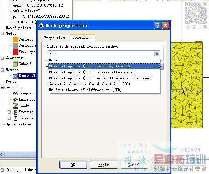The image size is (209, 174).
Task: Select Named points in the tree
Action: (x=18, y=28)
